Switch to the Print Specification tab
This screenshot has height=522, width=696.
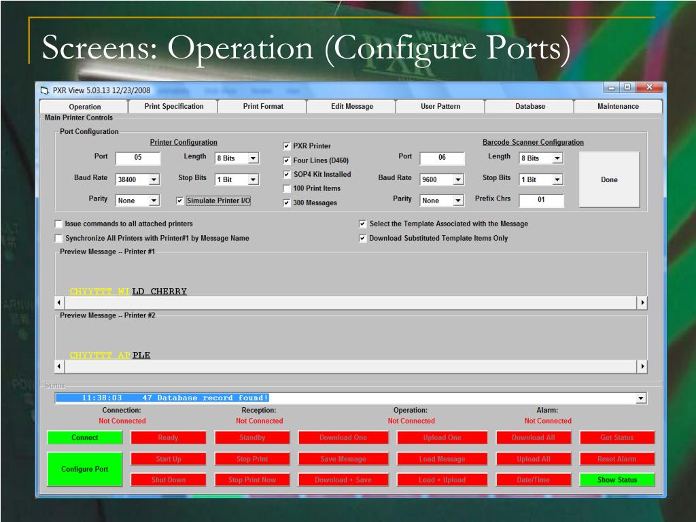[x=173, y=107]
